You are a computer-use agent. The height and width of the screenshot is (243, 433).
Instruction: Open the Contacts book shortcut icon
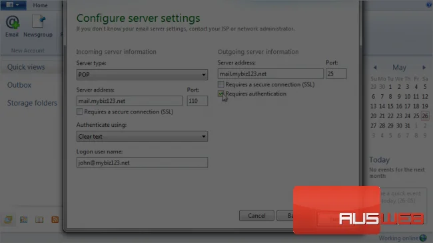(39, 220)
